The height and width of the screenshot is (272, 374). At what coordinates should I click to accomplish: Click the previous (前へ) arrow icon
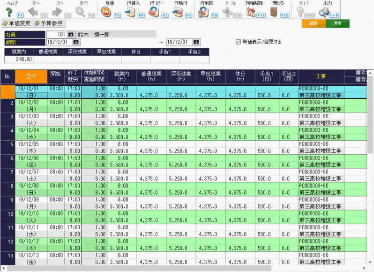tap(33, 12)
